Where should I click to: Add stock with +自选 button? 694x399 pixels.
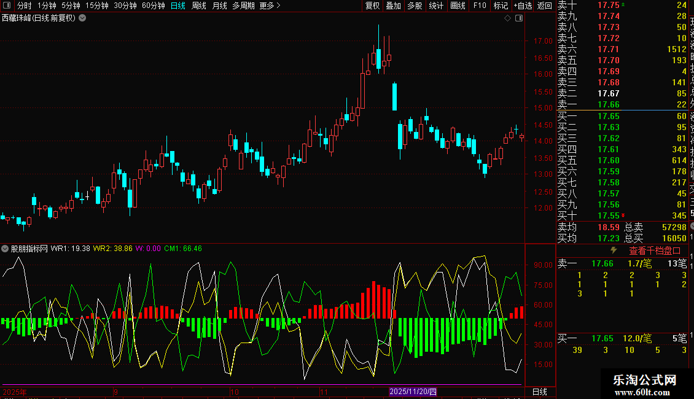coord(523,6)
